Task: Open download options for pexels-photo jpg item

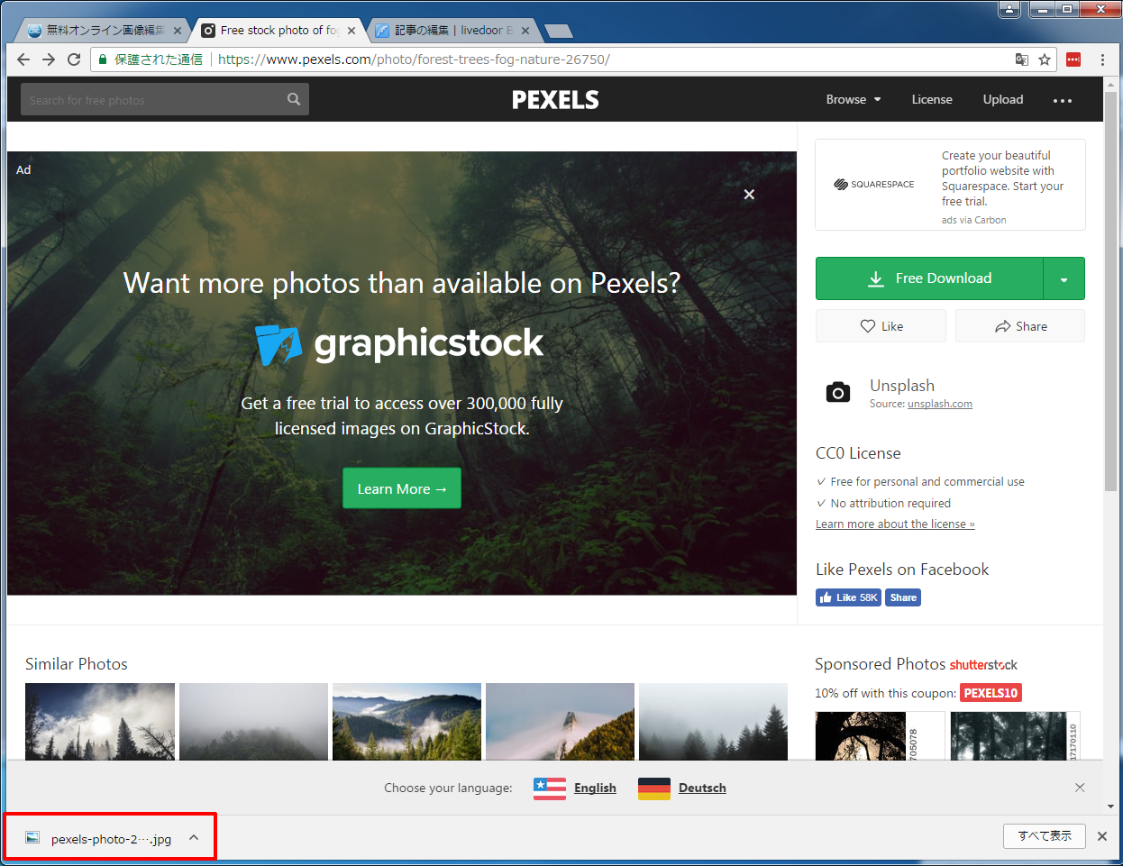Action: (194, 838)
